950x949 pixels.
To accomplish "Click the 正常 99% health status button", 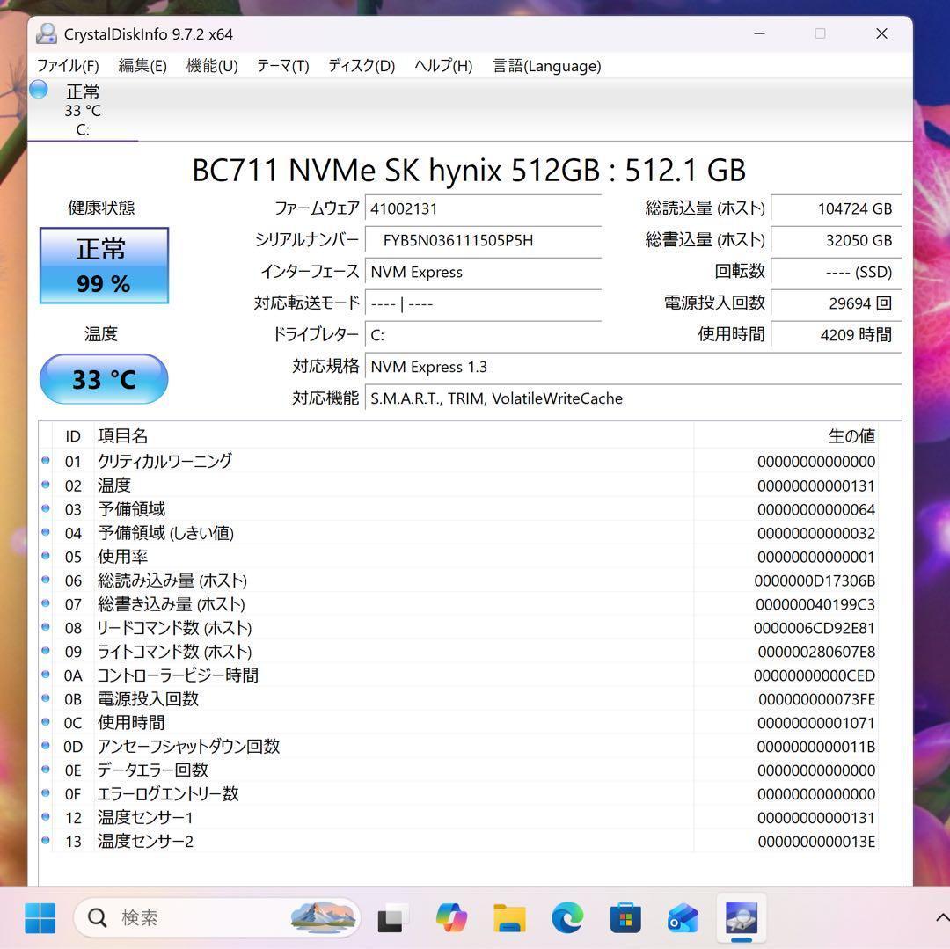I will coord(103,265).
